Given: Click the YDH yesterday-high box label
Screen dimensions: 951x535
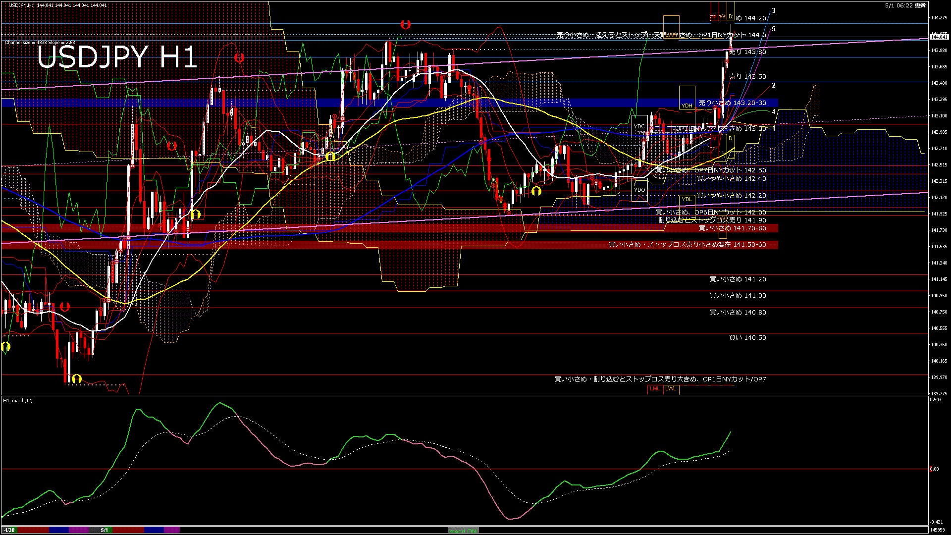Looking at the screenshot, I should click(x=687, y=106).
